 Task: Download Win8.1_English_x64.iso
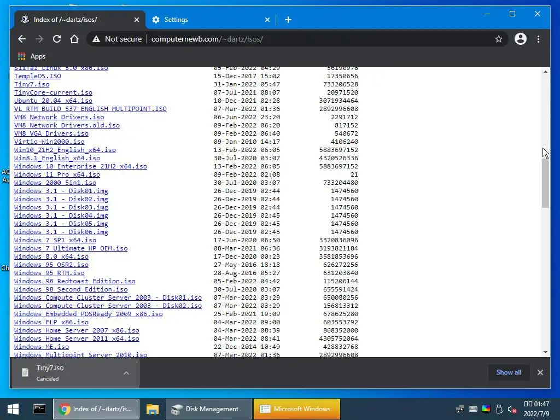point(57,158)
